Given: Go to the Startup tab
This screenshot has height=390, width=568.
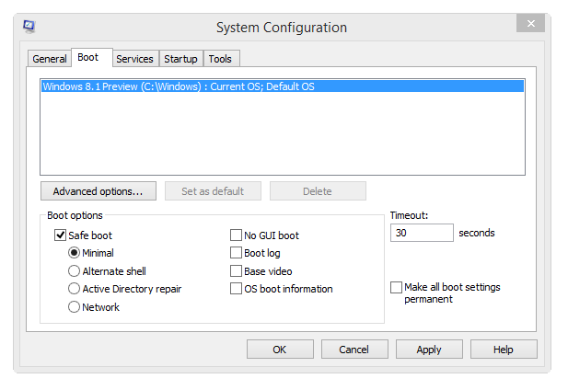Looking at the screenshot, I should click(180, 59).
